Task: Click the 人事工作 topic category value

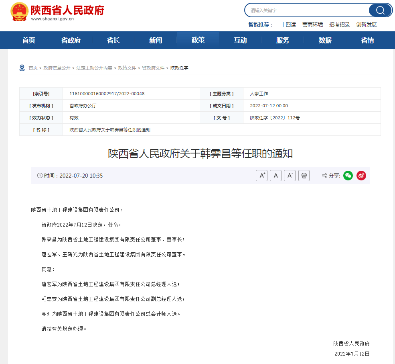Action: [259, 94]
